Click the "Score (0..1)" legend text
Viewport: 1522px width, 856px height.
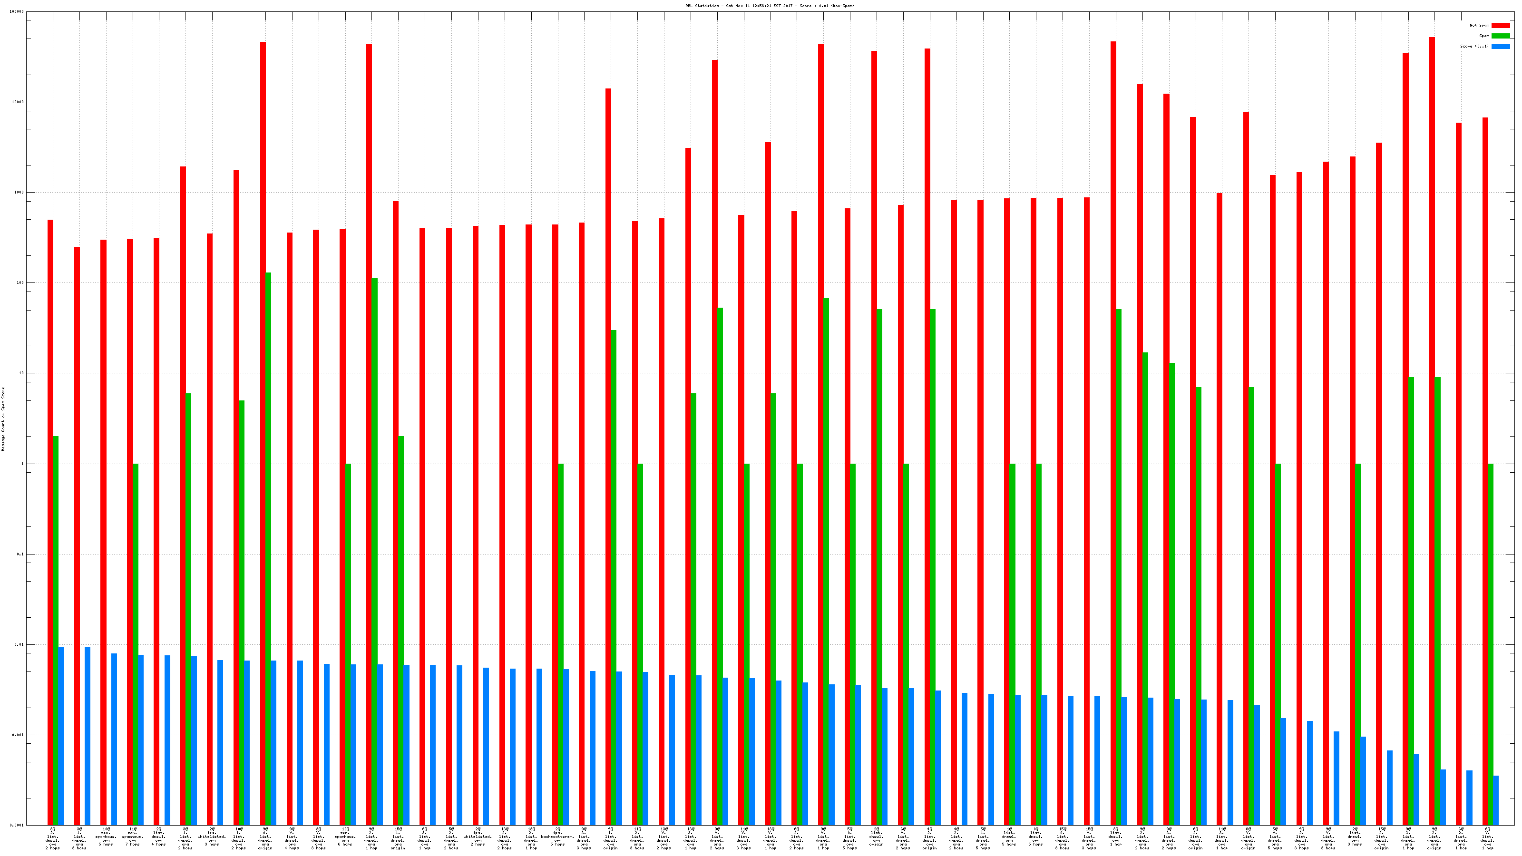pyautogui.click(x=1474, y=46)
